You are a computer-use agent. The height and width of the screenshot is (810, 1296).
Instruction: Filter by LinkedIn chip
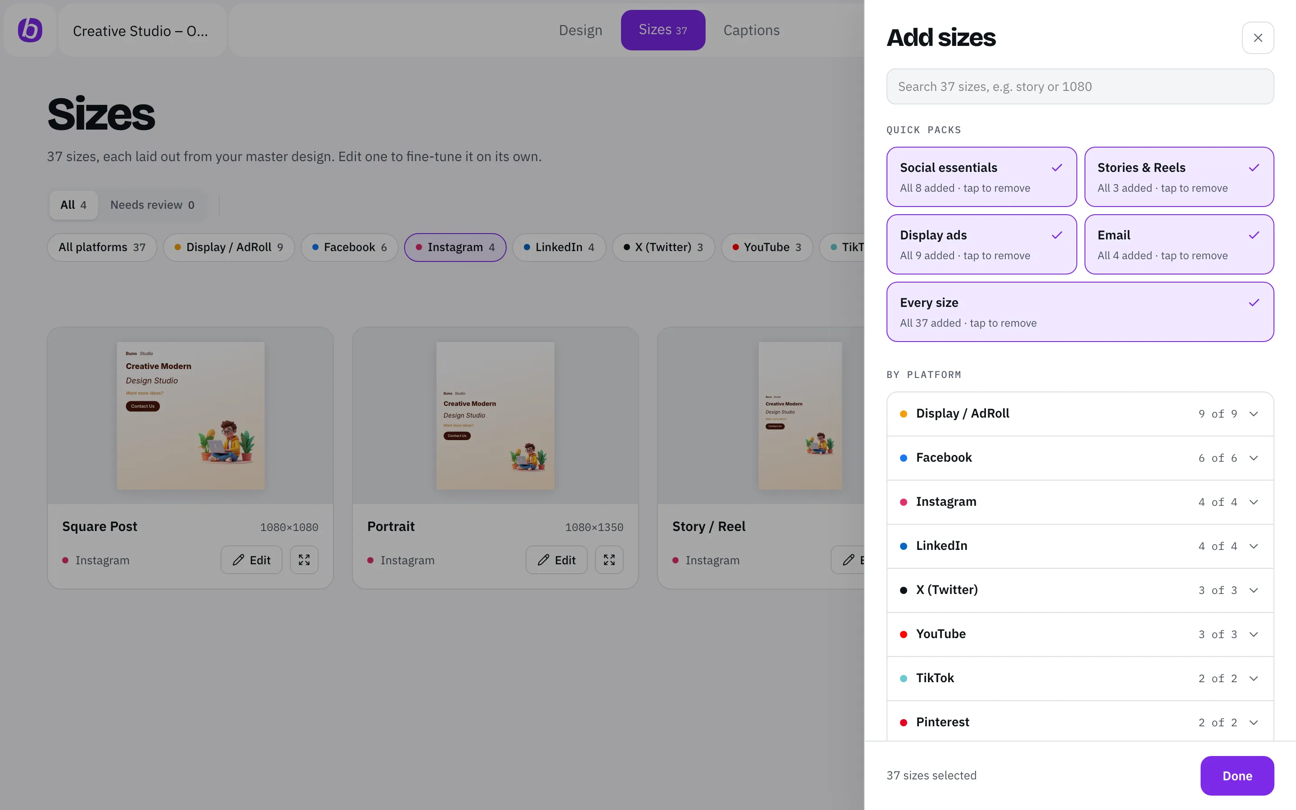tap(559, 247)
